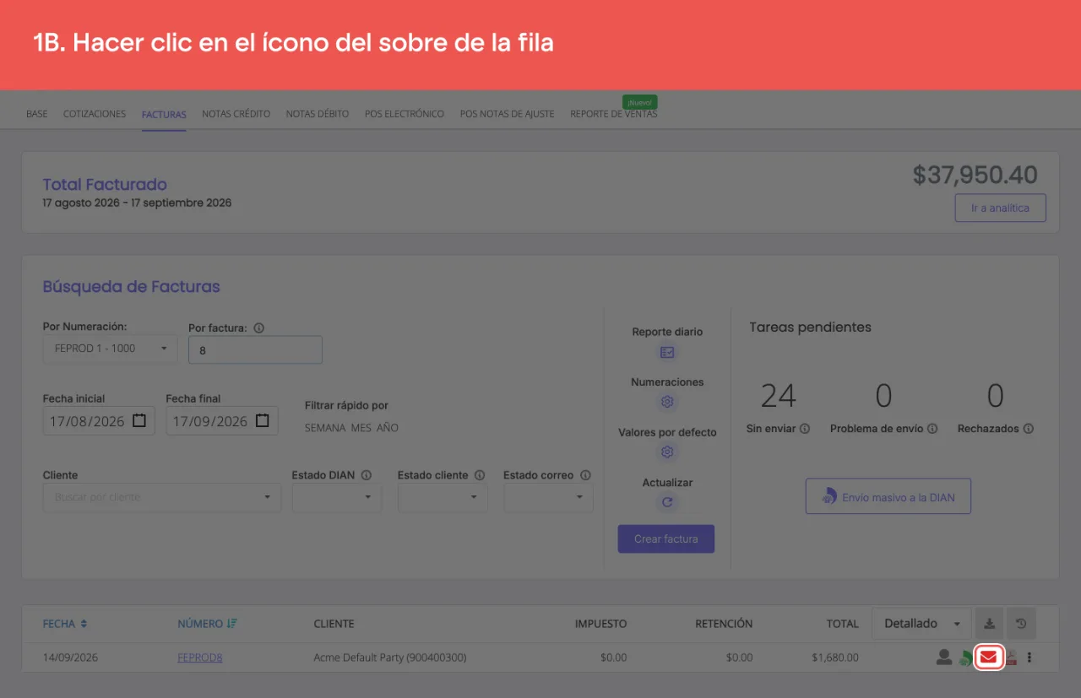Sort table by FECHA column arrows
Image resolution: width=1081 pixels, height=698 pixels.
(84, 624)
